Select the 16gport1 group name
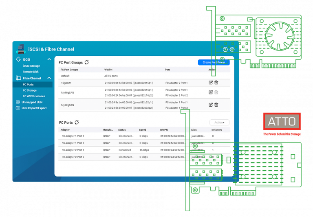This screenshot has width=313, height=217. pyautogui.click(x=66, y=83)
